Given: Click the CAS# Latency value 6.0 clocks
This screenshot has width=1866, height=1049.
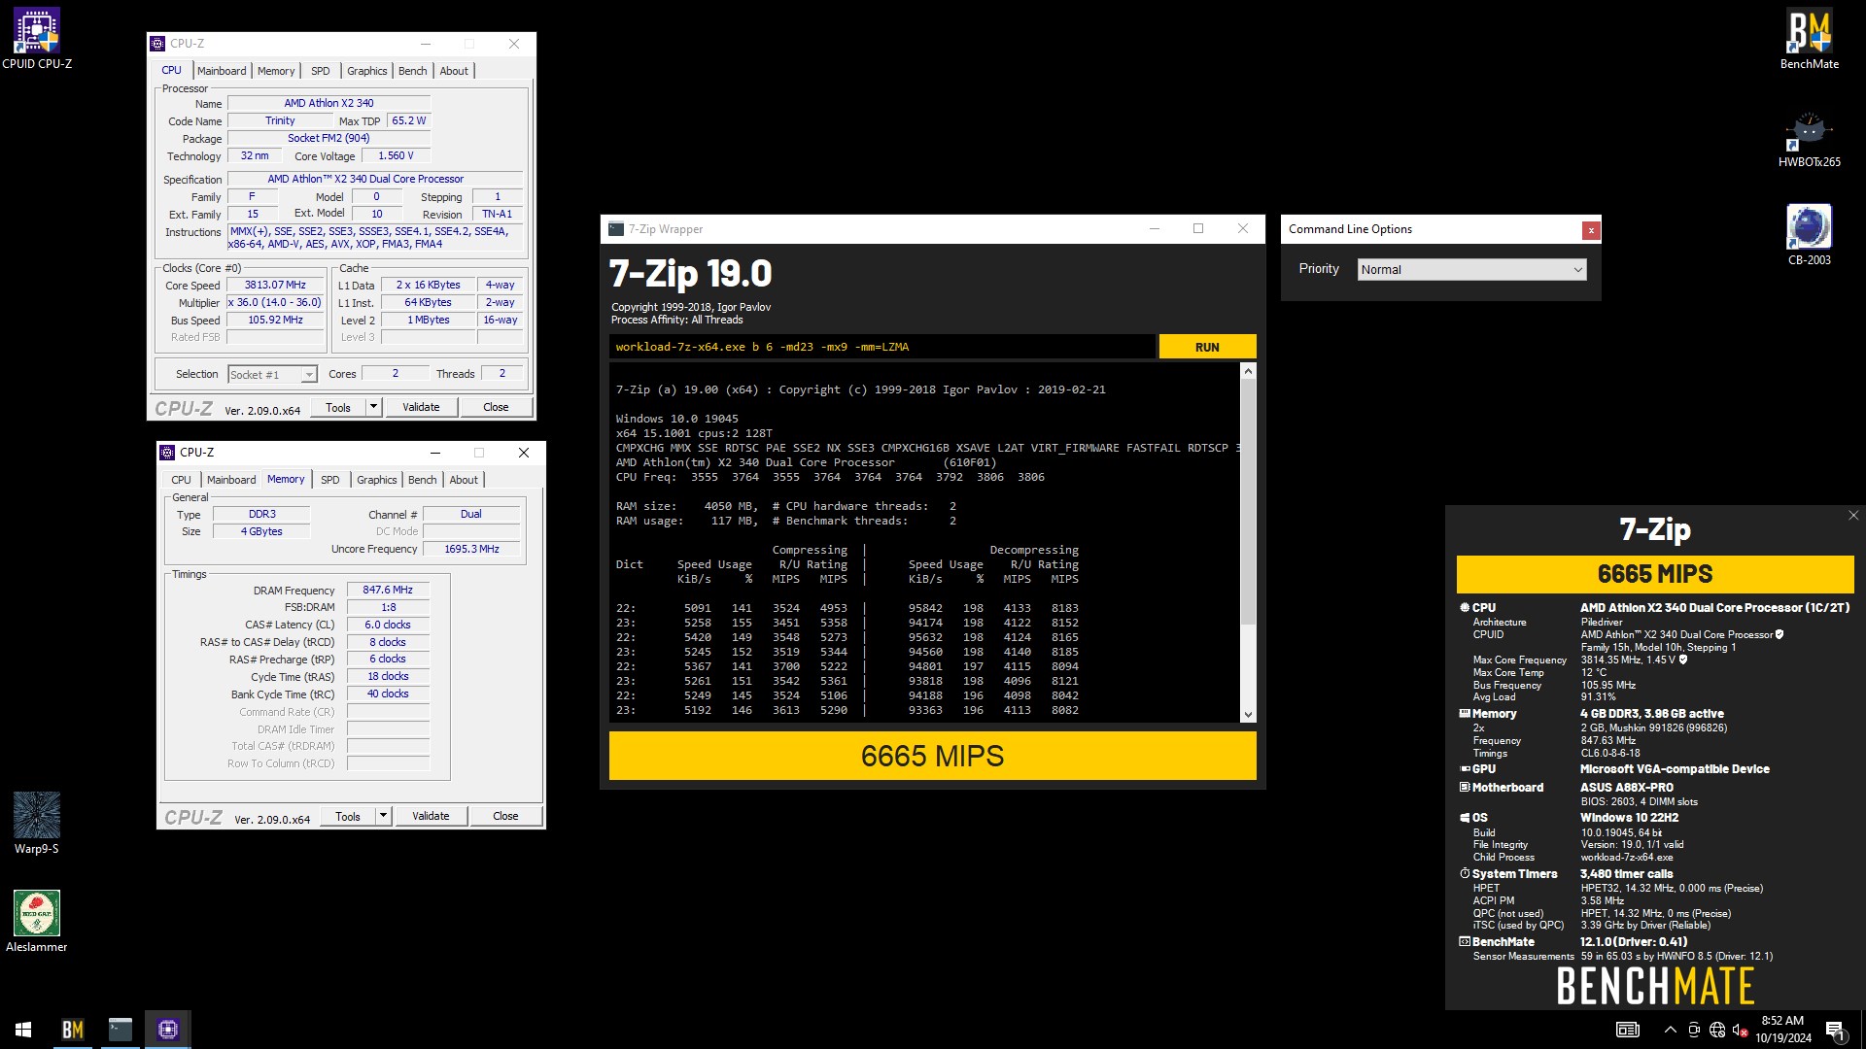Looking at the screenshot, I should point(388,626).
